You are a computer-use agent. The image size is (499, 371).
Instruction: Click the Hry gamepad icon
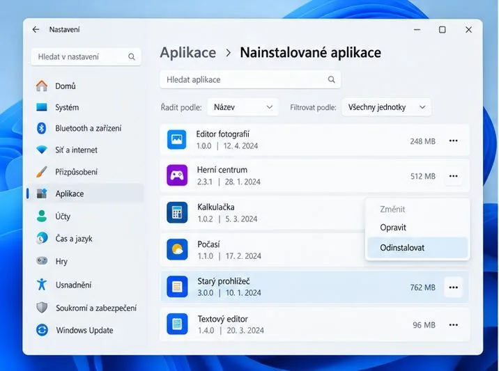coord(42,261)
